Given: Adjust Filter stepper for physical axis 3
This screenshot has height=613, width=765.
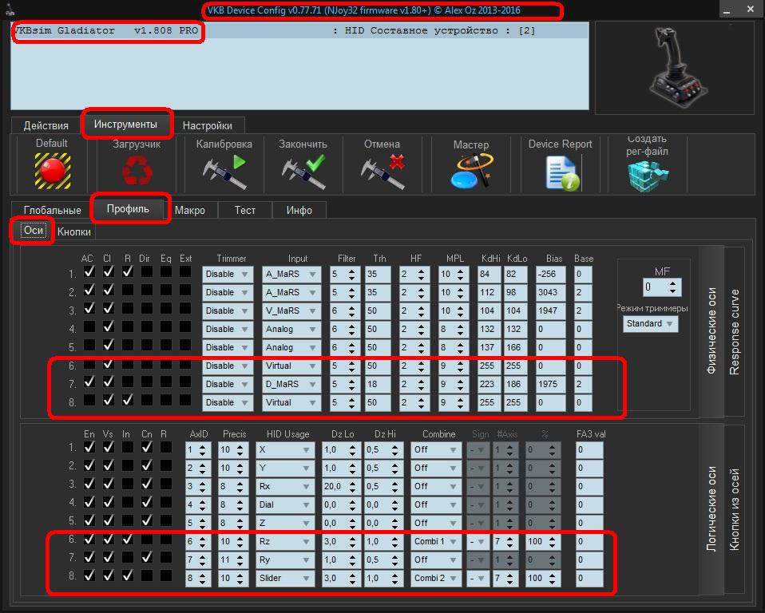Looking at the screenshot, I should 351,310.
